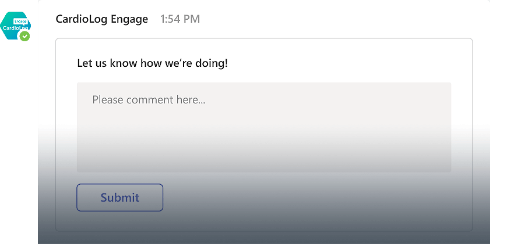Click the Engage speech bubble in the logo
This screenshot has width=528, height=244.
21,21
